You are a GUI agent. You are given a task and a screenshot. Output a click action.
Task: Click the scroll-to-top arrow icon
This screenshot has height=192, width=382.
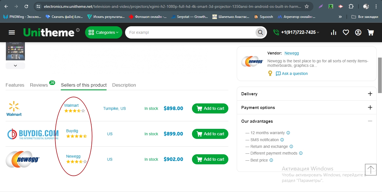[371, 170]
